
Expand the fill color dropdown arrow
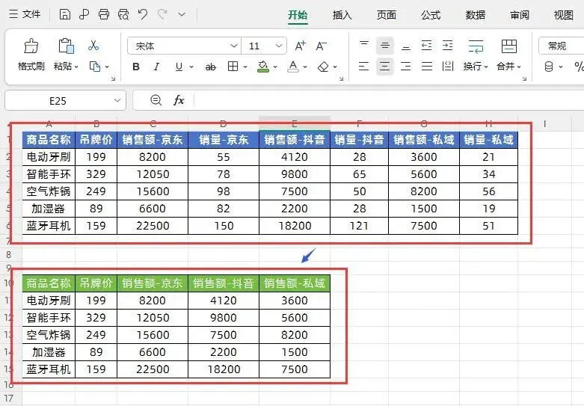coord(275,67)
